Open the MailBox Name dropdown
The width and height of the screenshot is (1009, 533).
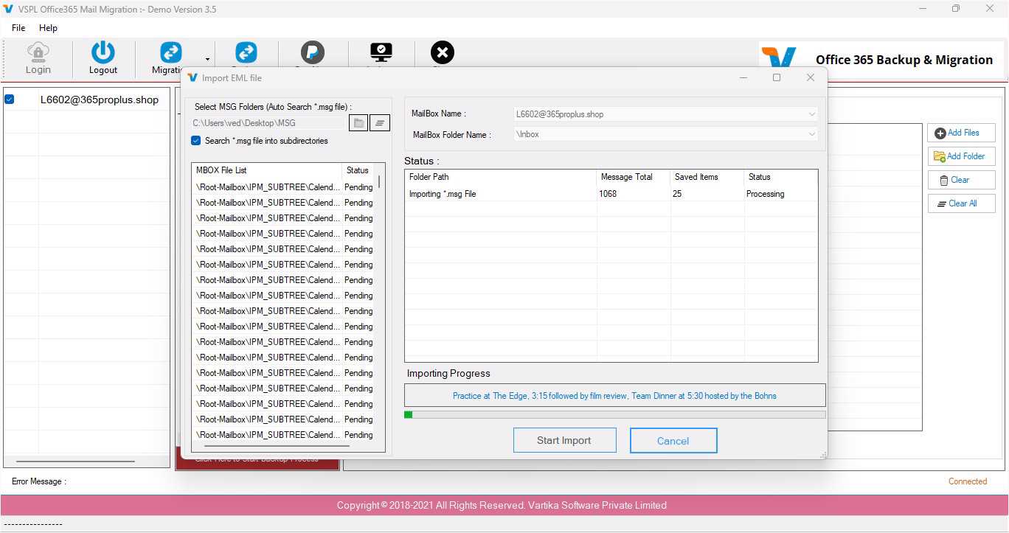666,114
